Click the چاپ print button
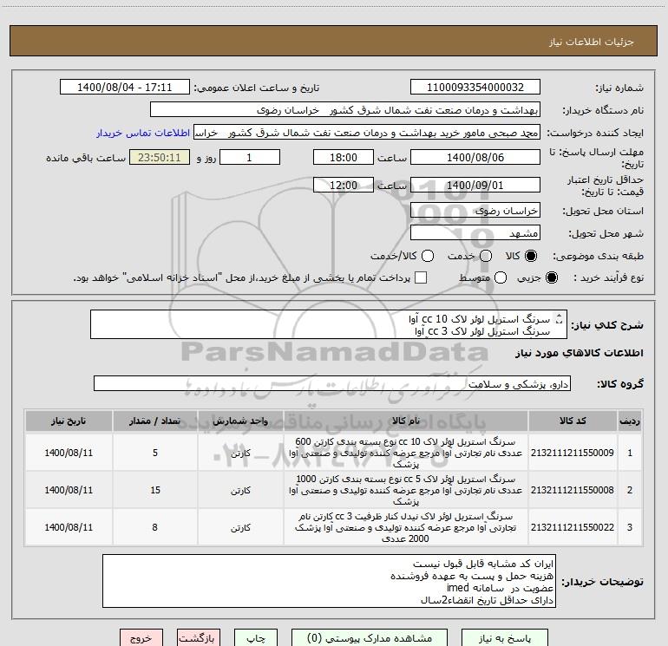 click(256, 638)
